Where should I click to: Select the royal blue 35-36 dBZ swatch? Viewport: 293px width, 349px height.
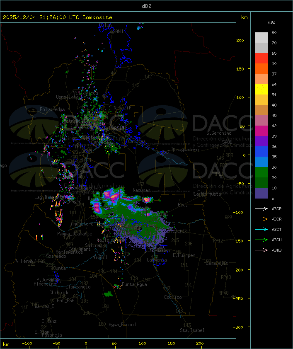[x=262, y=152]
